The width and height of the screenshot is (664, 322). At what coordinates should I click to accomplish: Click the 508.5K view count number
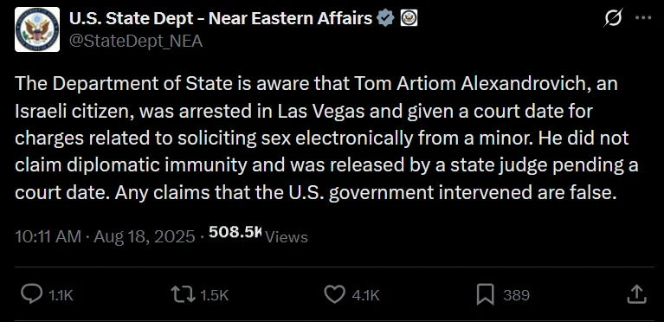(x=235, y=231)
